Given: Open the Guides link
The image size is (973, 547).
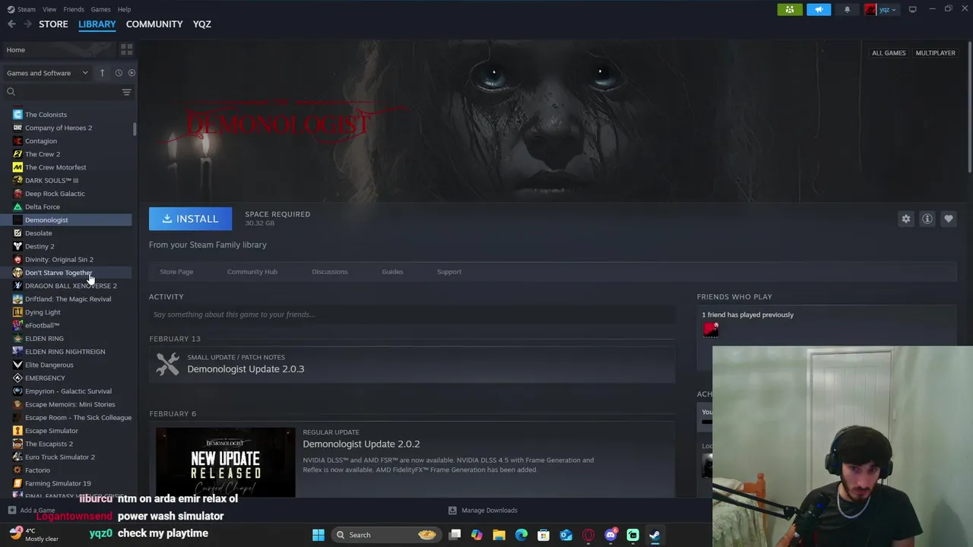Looking at the screenshot, I should coord(392,272).
